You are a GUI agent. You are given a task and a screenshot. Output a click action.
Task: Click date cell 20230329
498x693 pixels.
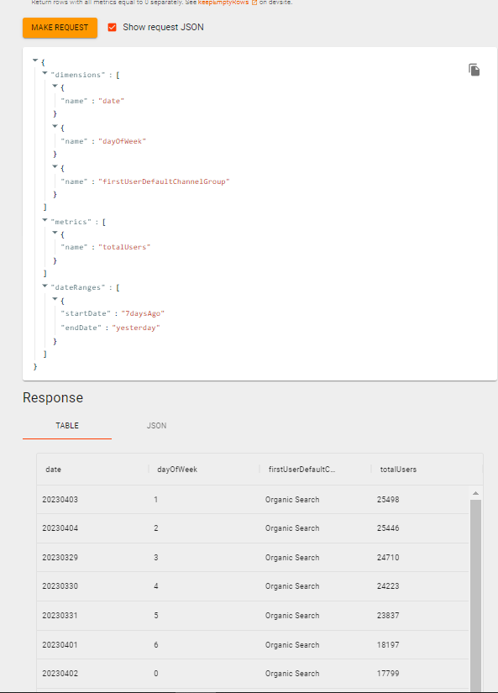pos(60,557)
